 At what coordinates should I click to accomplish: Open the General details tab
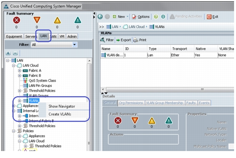[x=110, y=103]
